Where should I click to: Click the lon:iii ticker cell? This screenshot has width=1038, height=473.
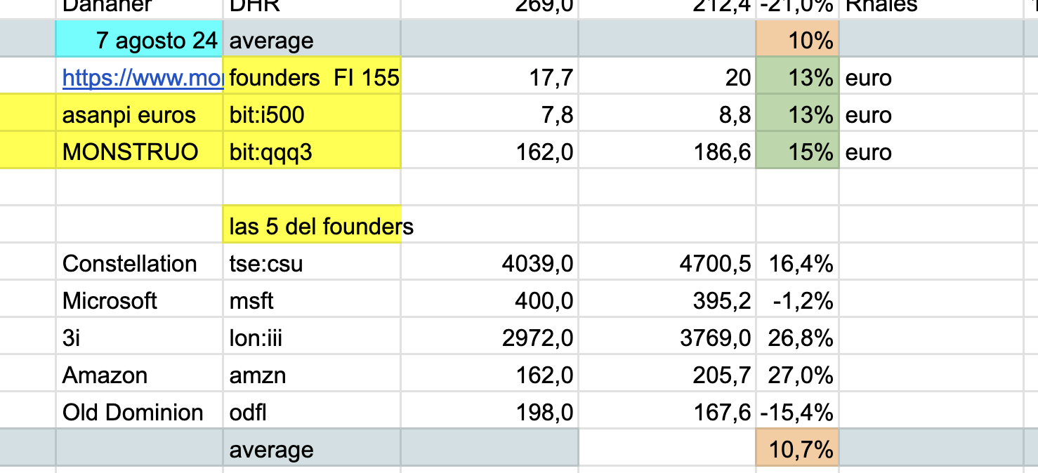pyautogui.click(x=312, y=338)
